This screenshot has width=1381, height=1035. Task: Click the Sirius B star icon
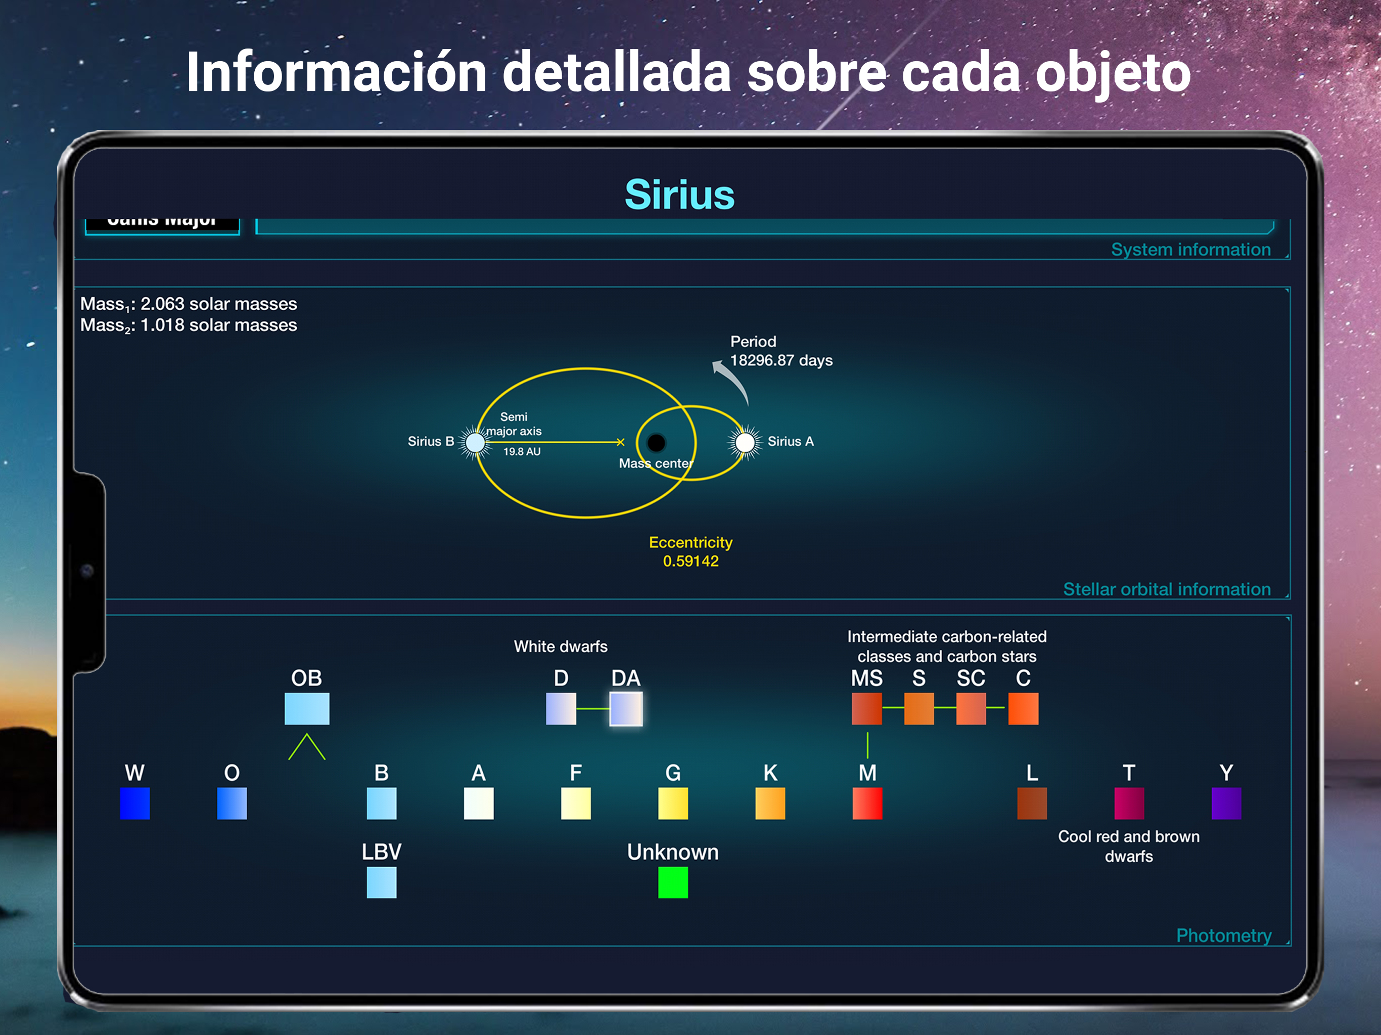click(475, 443)
